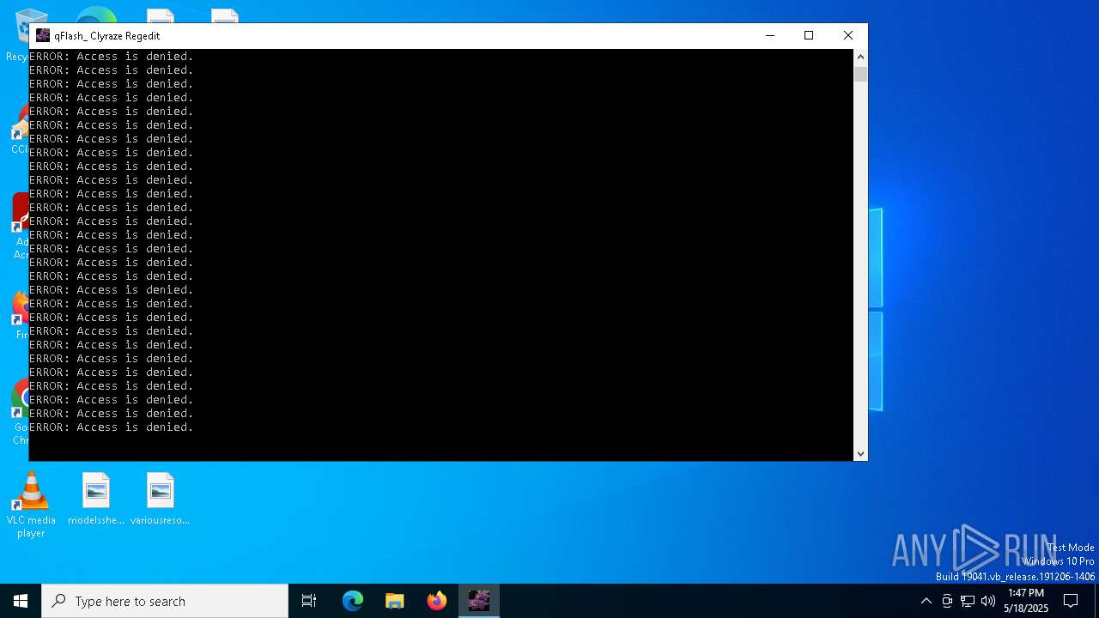Click the first 'ERROR: Access is denied.' line
This screenshot has height=618, width=1099.
tap(111, 57)
